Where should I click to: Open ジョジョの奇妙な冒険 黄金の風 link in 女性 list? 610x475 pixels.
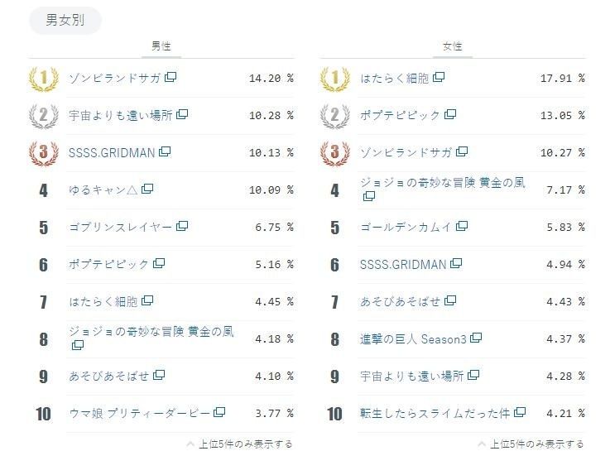442,182
